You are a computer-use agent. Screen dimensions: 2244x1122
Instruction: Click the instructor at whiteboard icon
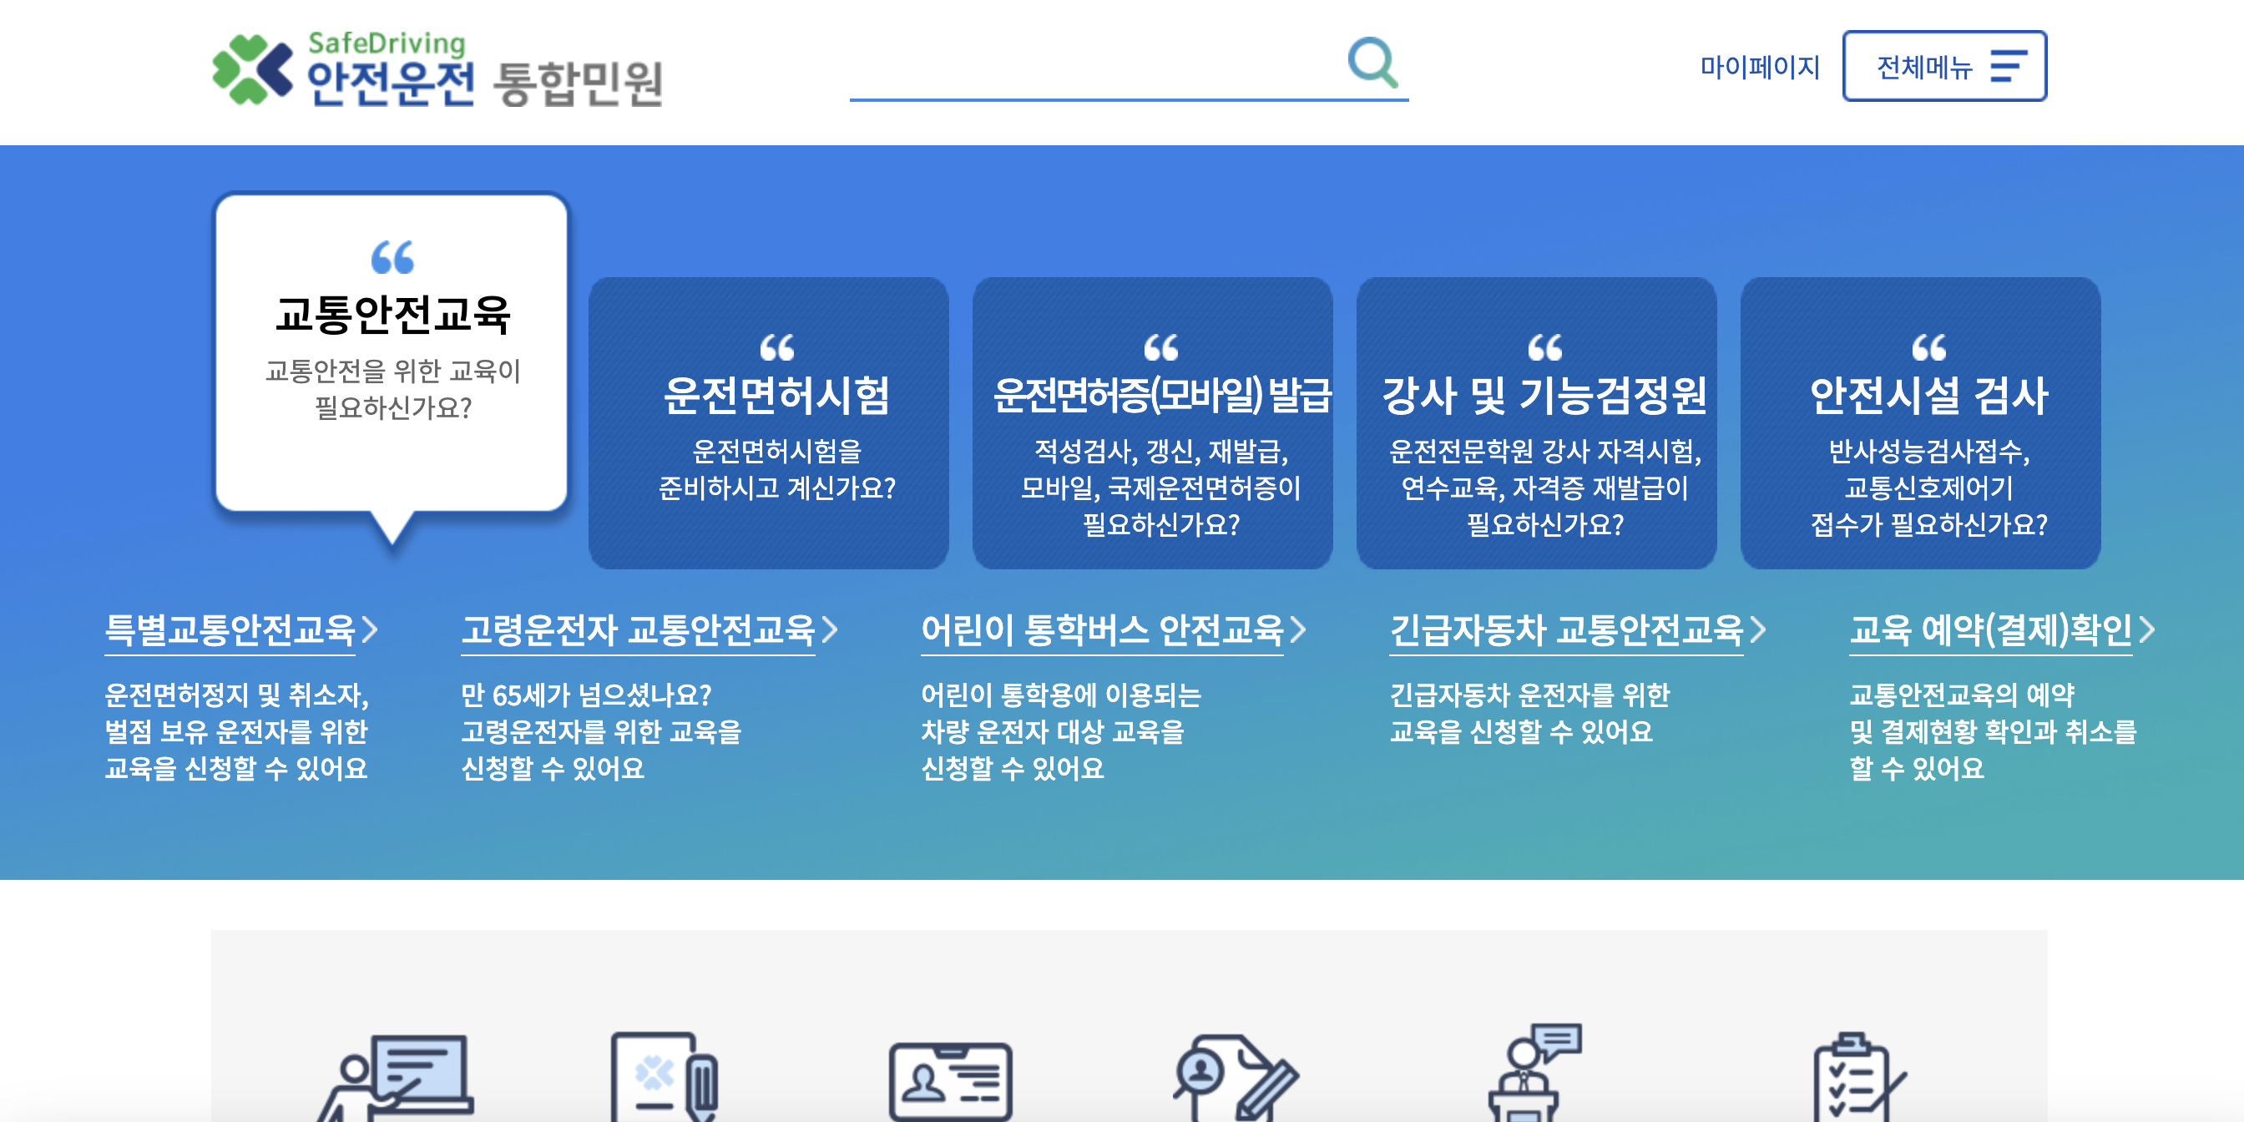[397, 1077]
